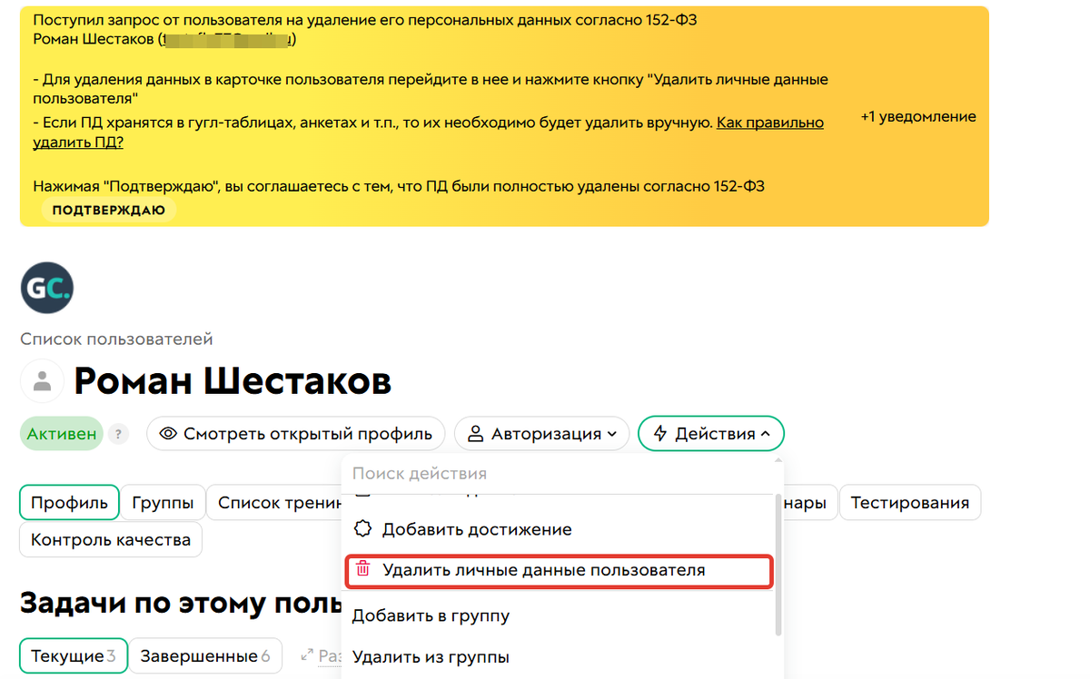Click the Задачи по этому пользователю heading
This screenshot has height=679, width=1090.
click(x=182, y=603)
